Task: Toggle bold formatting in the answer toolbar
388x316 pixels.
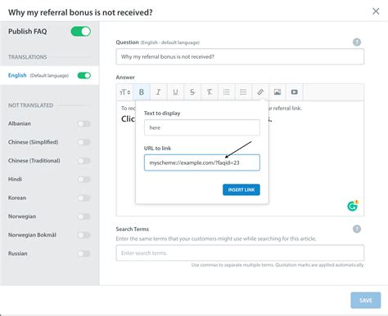Action: point(142,92)
